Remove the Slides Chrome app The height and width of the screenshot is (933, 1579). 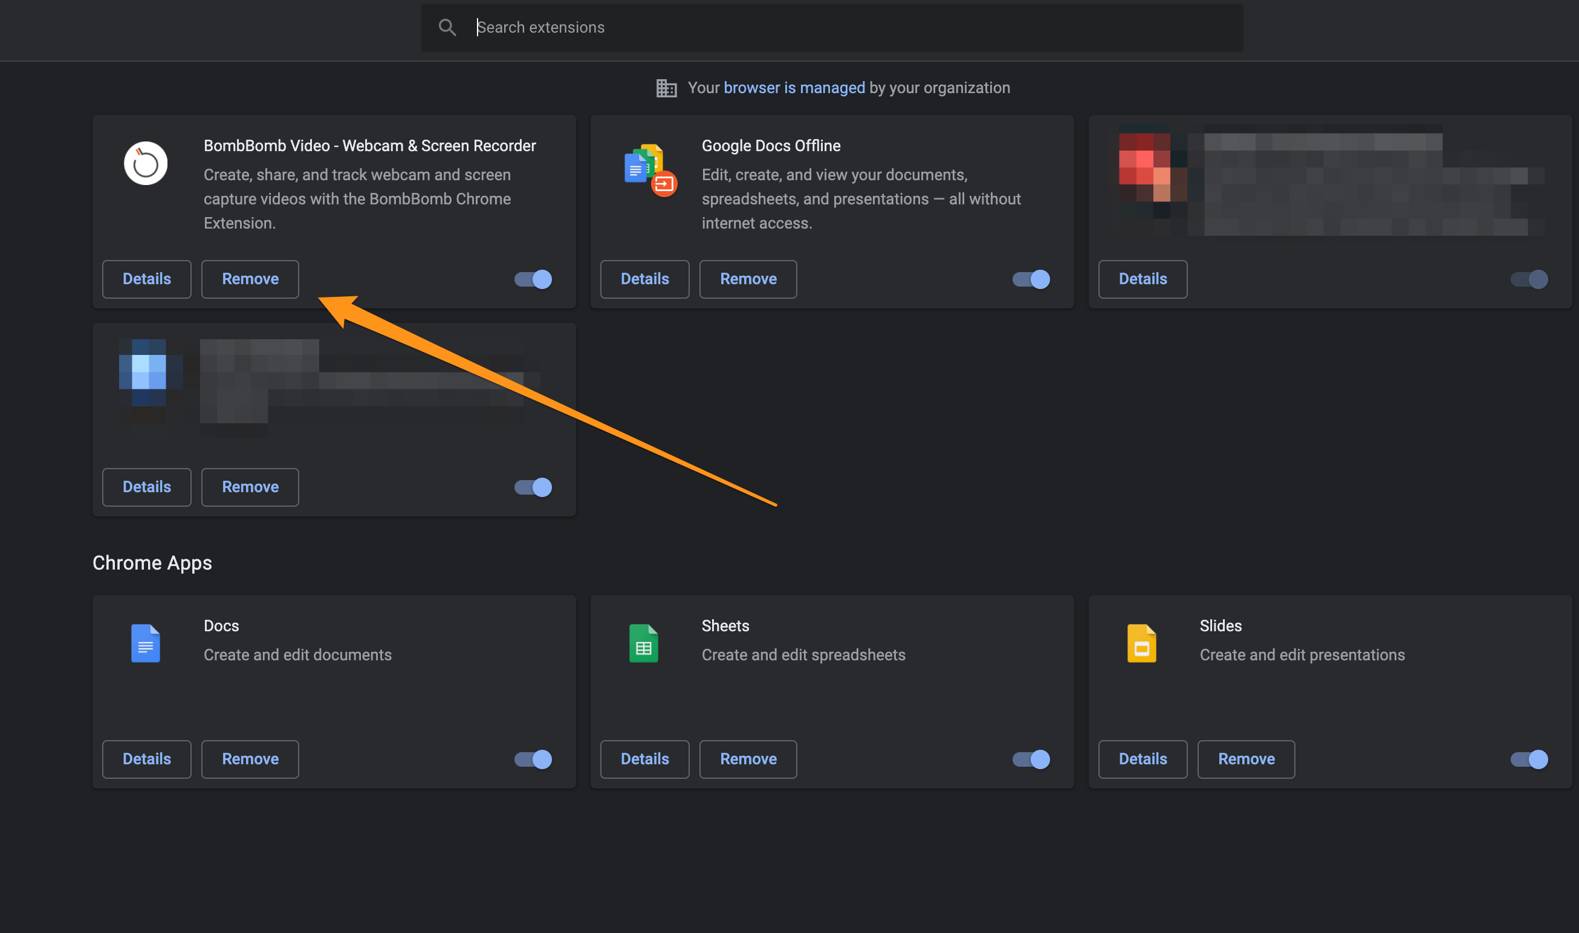coord(1247,759)
